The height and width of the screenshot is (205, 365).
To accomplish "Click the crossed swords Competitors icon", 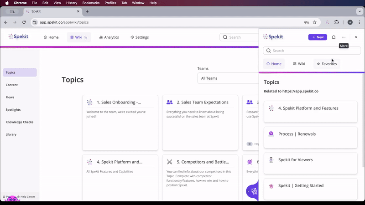I will tap(169, 162).
